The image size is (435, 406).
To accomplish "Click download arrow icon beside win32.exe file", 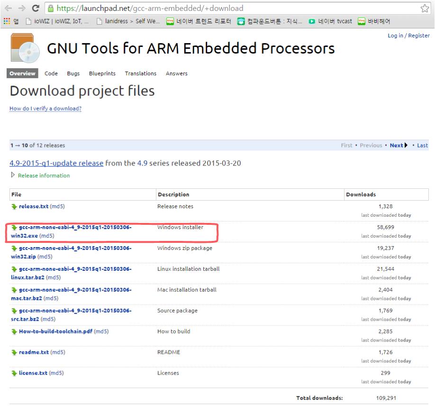I will tap(14, 228).
